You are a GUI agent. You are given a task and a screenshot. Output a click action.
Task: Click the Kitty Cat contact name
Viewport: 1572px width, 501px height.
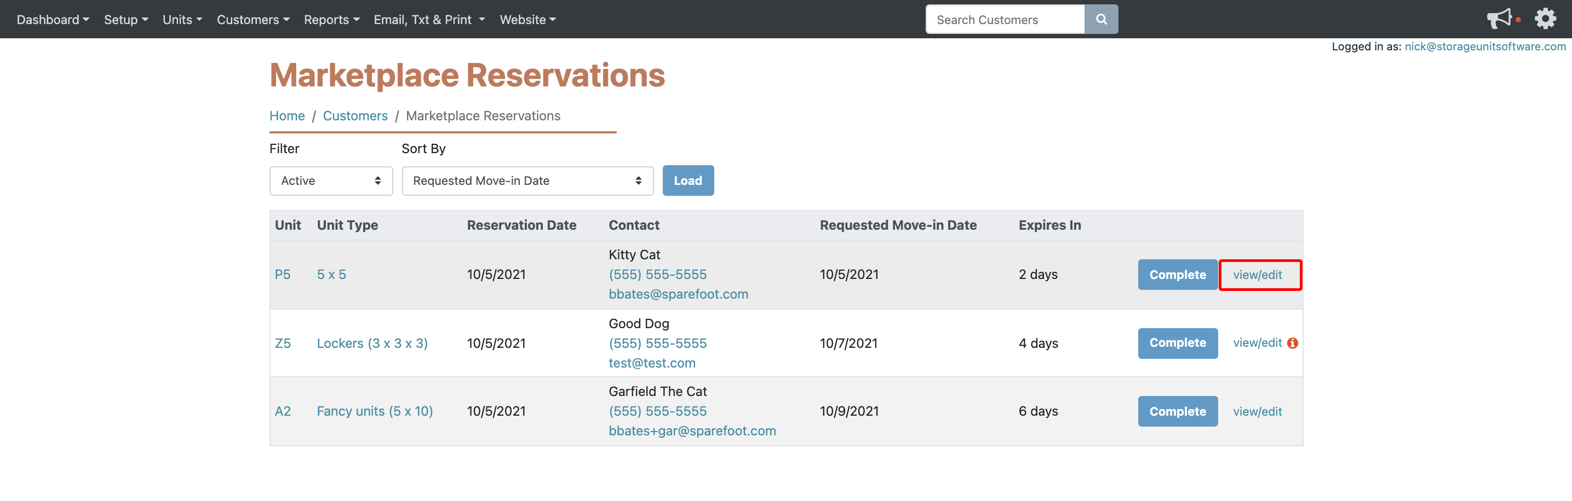(634, 255)
